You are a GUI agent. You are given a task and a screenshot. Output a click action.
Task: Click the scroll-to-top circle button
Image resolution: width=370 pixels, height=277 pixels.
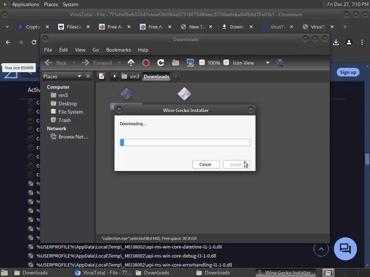(x=321, y=249)
